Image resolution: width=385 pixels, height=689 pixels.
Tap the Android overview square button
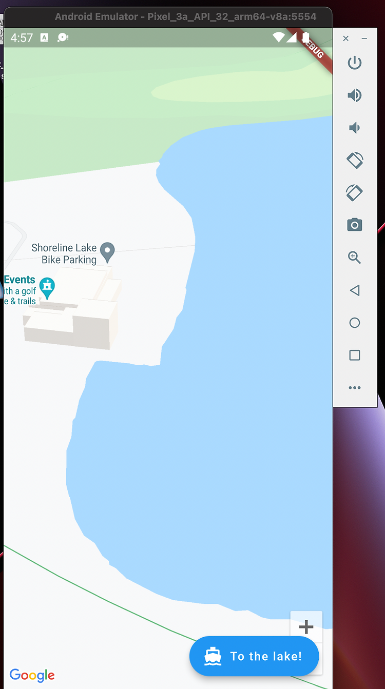355,355
